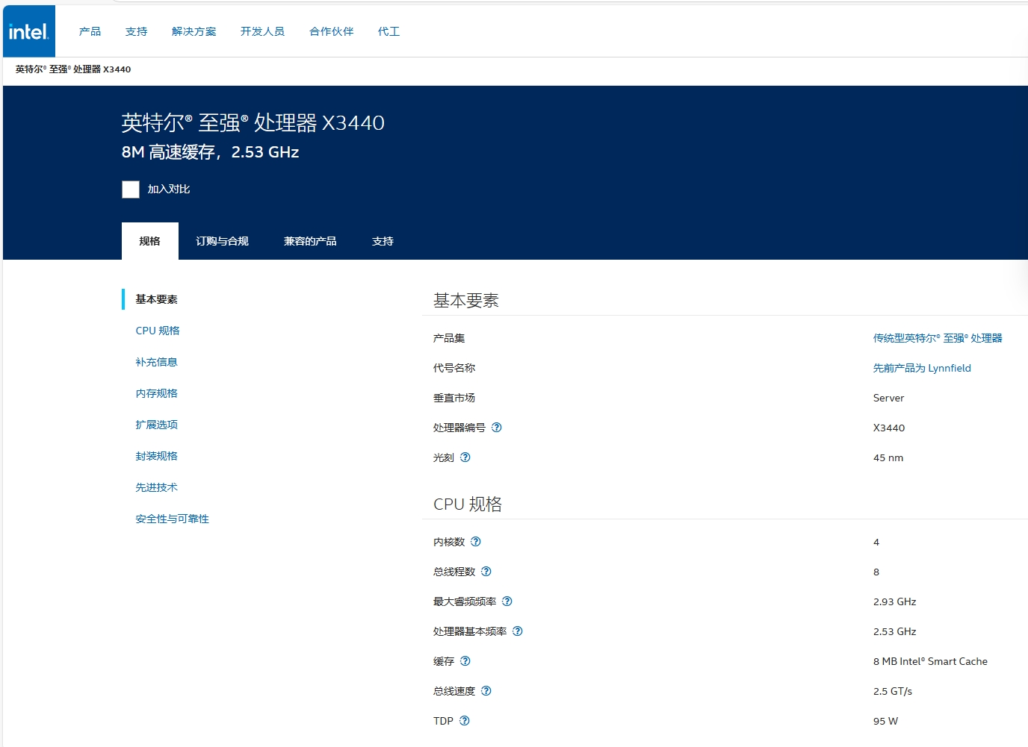
Task: Select the value 95 W
Action: 886,721
